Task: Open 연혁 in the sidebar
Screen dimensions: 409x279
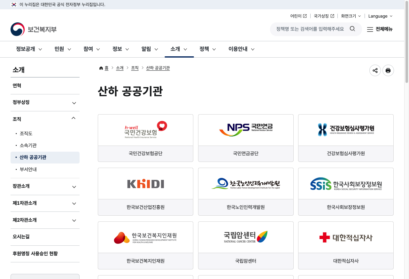Action: [45, 86]
